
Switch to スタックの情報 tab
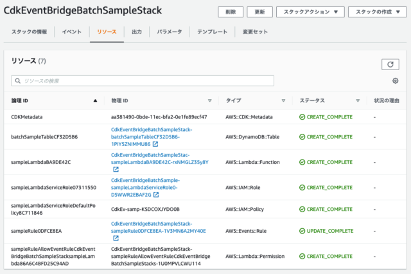point(29,32)
